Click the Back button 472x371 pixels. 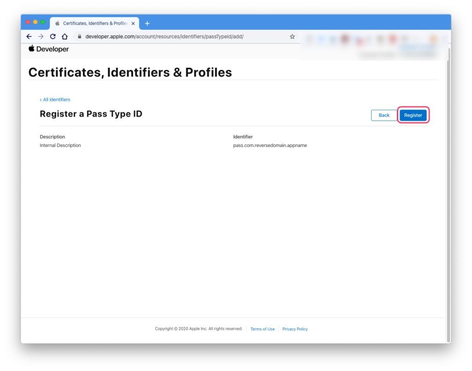click(x=384, y=115)
